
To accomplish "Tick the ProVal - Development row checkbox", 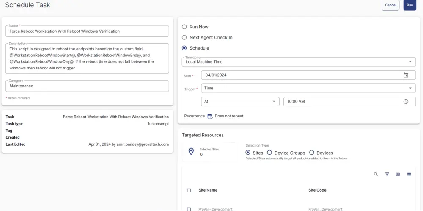I will tap(189, 209).
